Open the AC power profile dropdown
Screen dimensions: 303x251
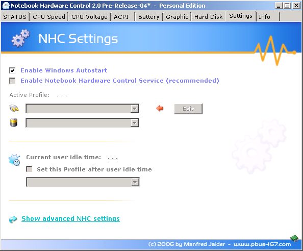pos(82,108)
